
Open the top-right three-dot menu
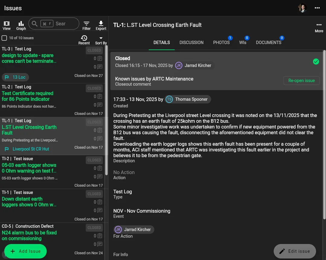pos(317,8)
